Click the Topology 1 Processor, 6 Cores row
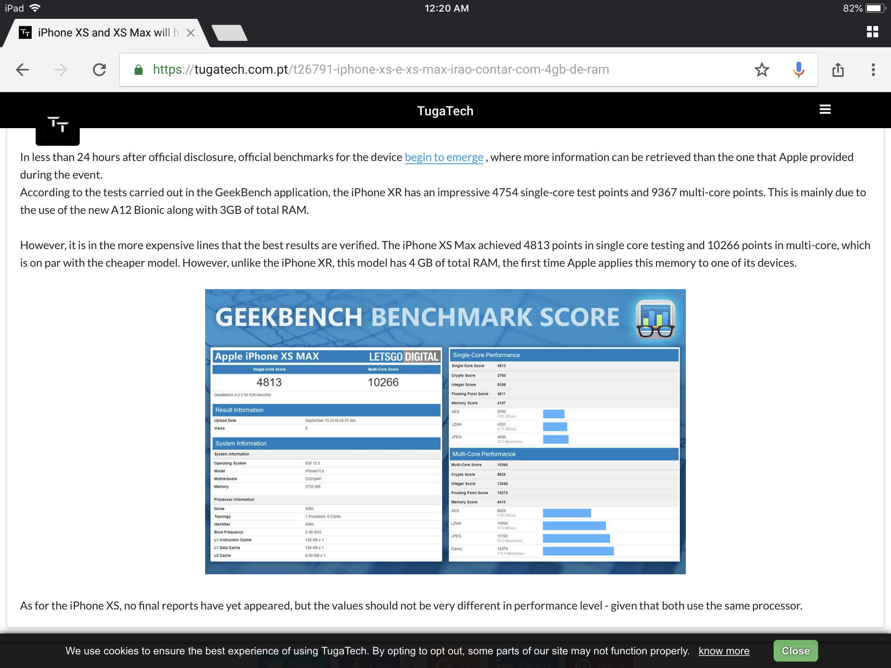 point(326,516)
